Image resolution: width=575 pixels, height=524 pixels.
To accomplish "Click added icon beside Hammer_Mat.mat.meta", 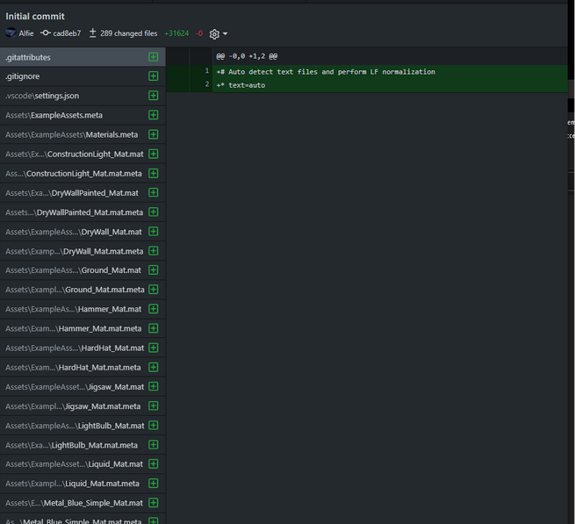I will click(x=154, y=328).
